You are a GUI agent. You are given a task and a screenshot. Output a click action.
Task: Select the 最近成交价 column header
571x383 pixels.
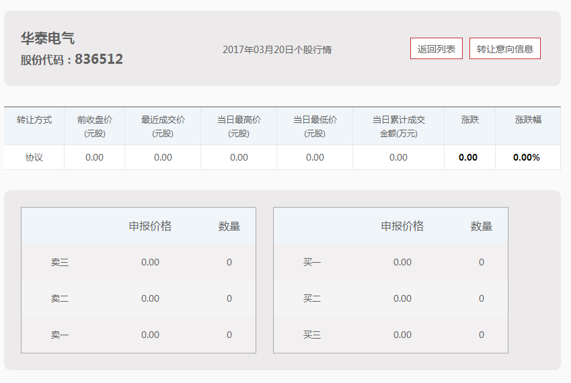tap(163, 126)
